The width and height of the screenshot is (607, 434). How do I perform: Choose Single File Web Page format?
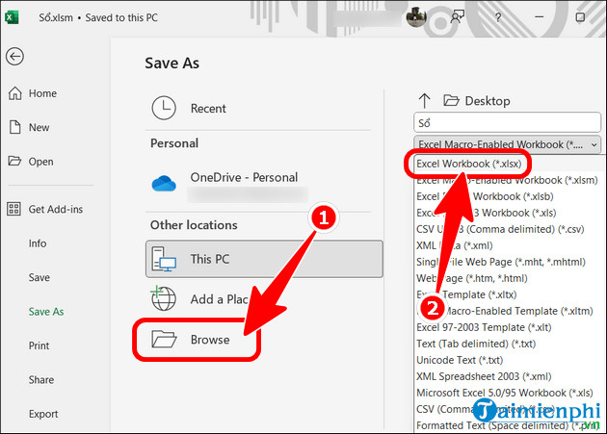coord(501,262)
